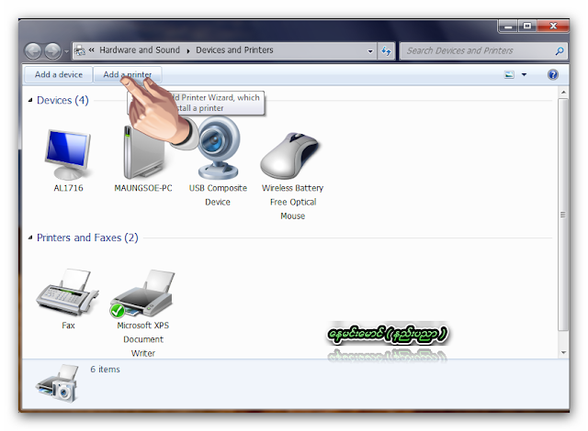Click the vertical scrollbar thumb
The width and height of the screenshot is (588, 431).
[563, 215]
